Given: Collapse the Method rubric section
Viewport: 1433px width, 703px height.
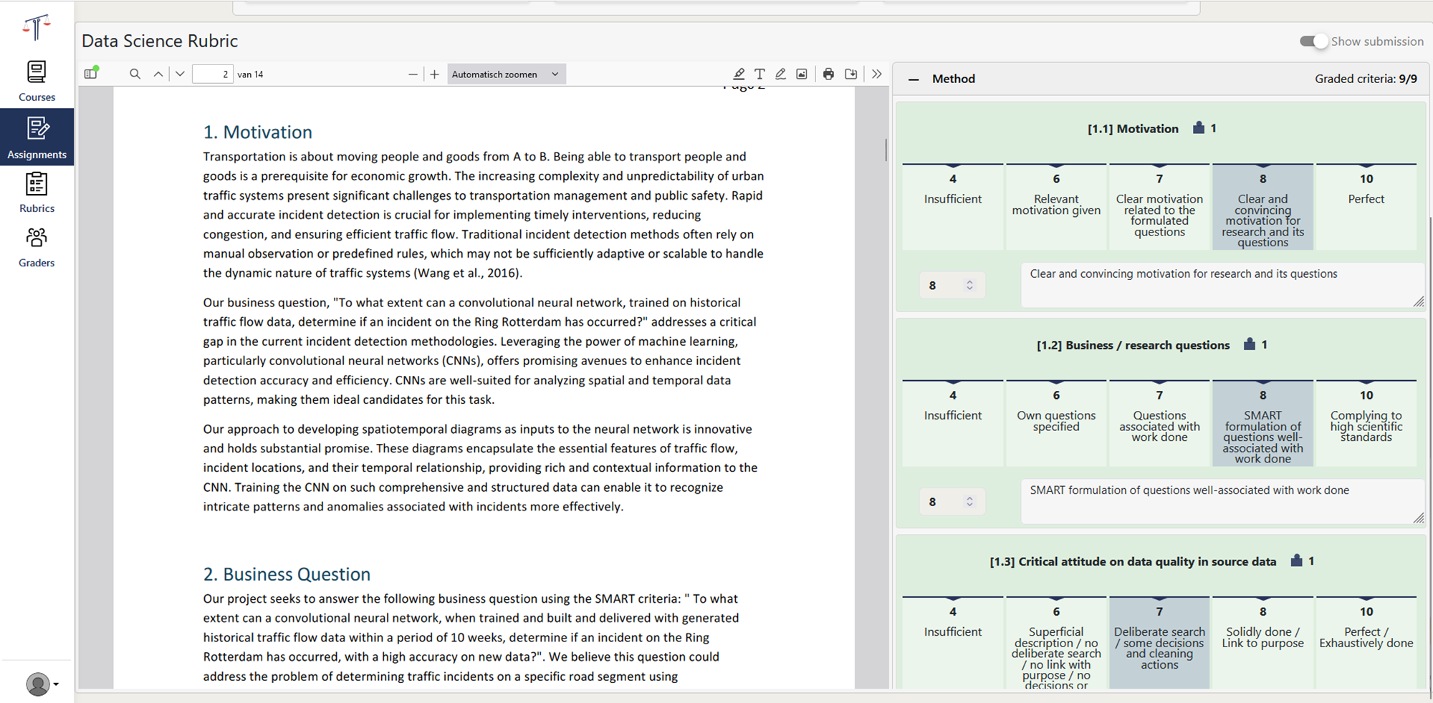Looking at the screenshot, I should click(x=914, y=79).
